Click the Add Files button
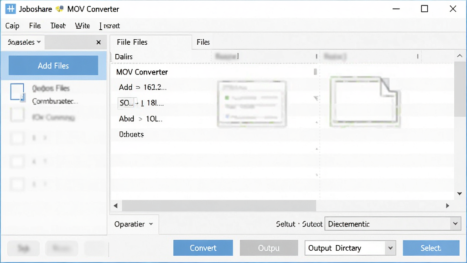Screen dimensions: 467x263 click(53, 65)
